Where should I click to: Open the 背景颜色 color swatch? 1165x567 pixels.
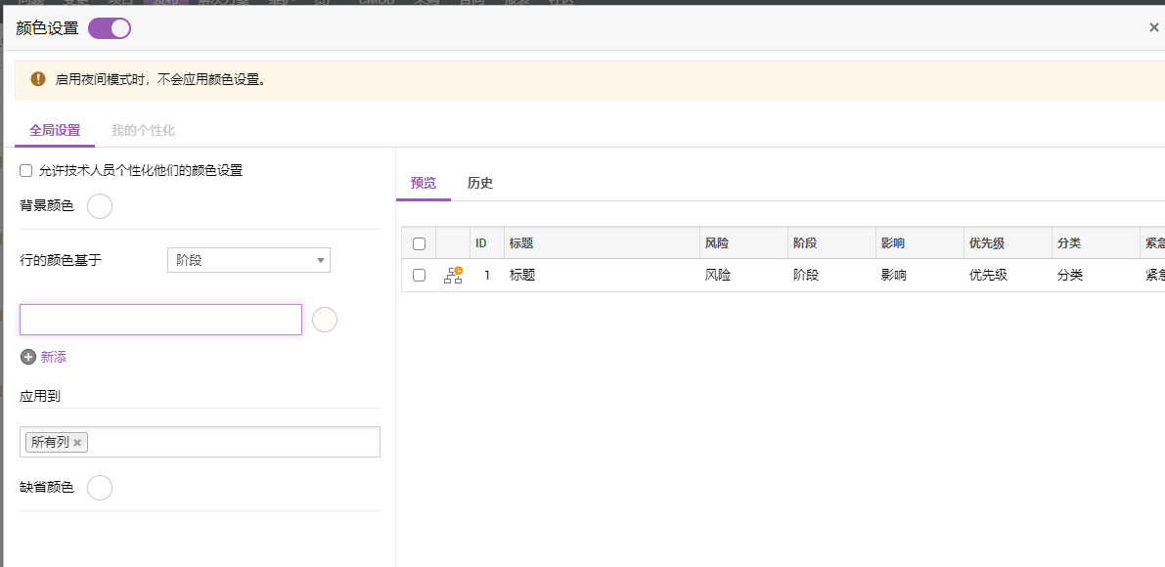coord(100,206)
